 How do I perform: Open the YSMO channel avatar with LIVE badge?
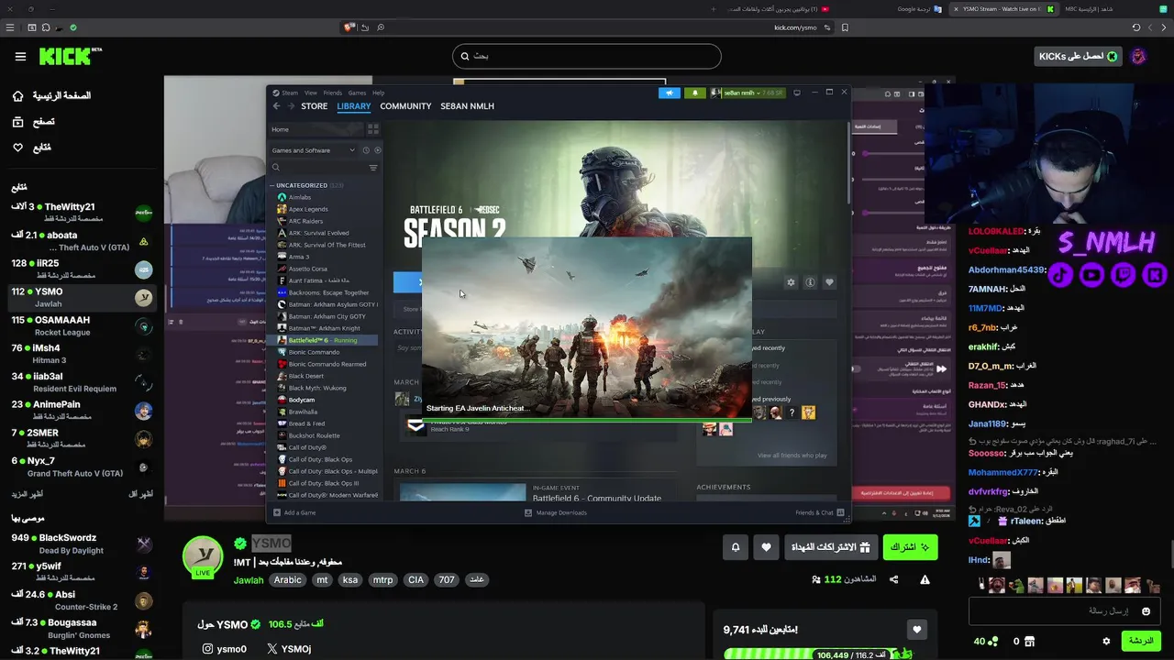click(203, 556)
